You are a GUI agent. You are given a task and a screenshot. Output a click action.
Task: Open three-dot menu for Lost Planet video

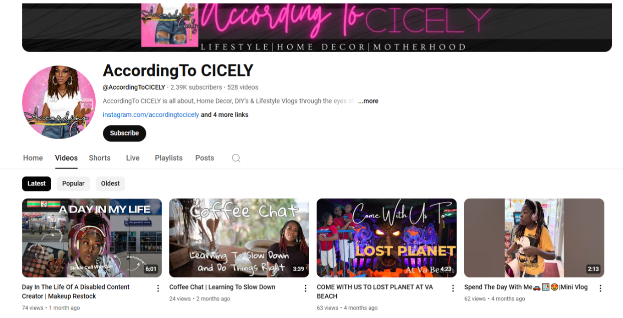click(453, 288)
